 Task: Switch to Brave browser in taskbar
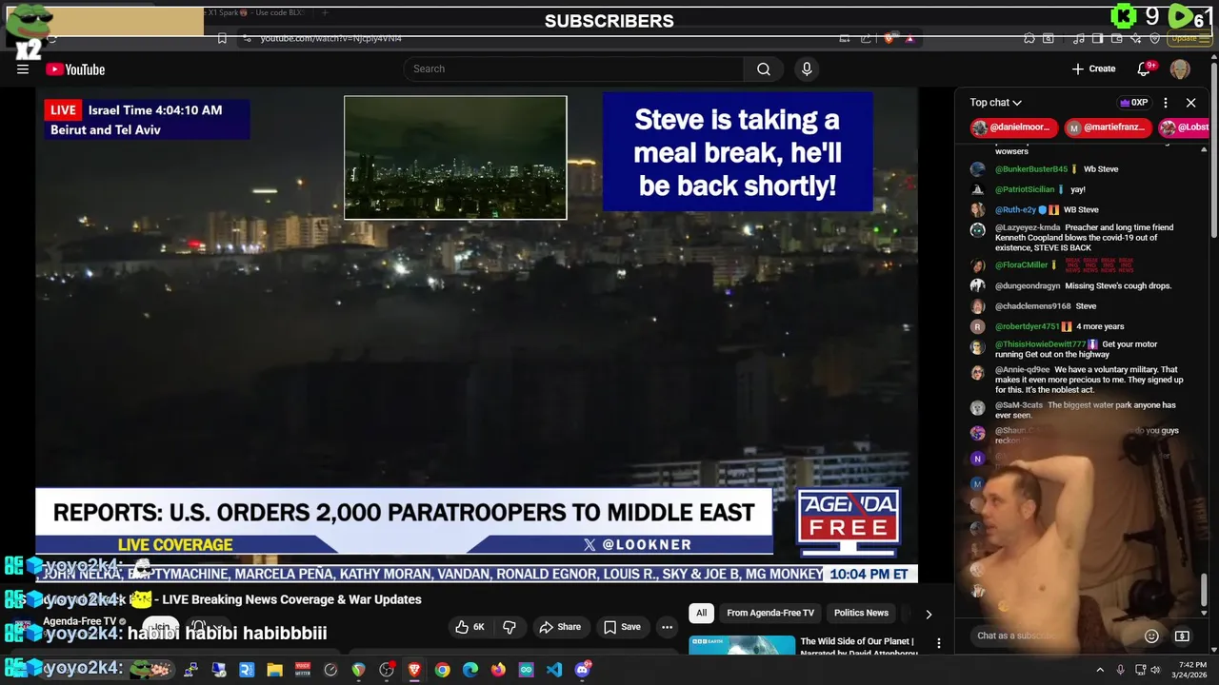(x=414, y=670)
